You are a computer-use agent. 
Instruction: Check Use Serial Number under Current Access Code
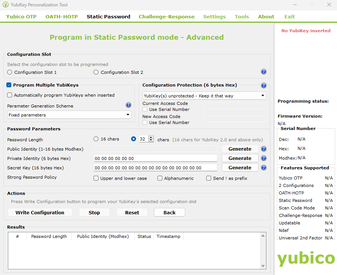(x=145, y=109)
